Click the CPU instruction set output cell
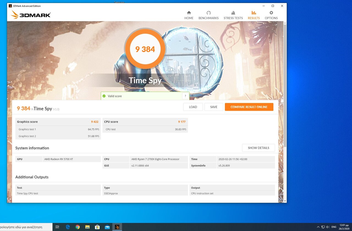This screenshot has height=231, width=352. tap(232, 193)
